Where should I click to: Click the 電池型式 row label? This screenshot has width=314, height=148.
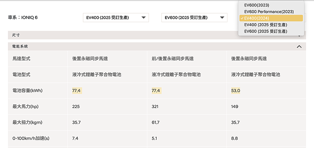click(21, 74)
